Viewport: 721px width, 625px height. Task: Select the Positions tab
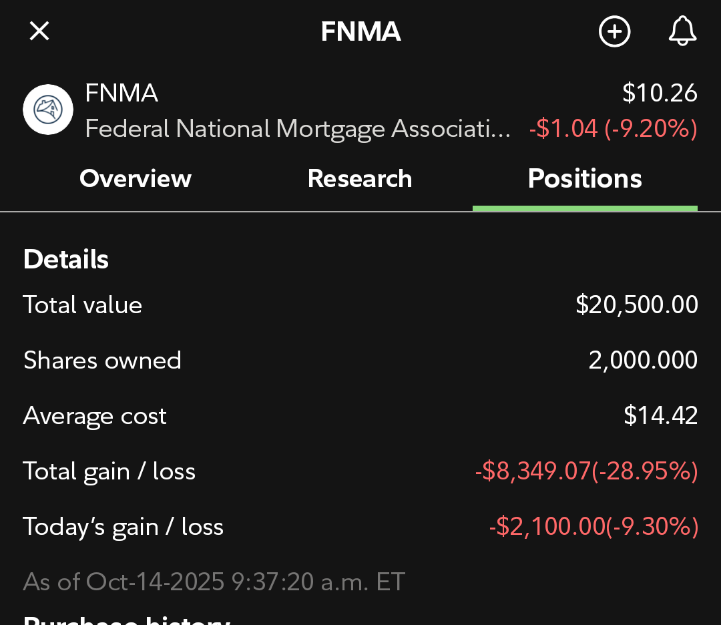tap(585, 179)
